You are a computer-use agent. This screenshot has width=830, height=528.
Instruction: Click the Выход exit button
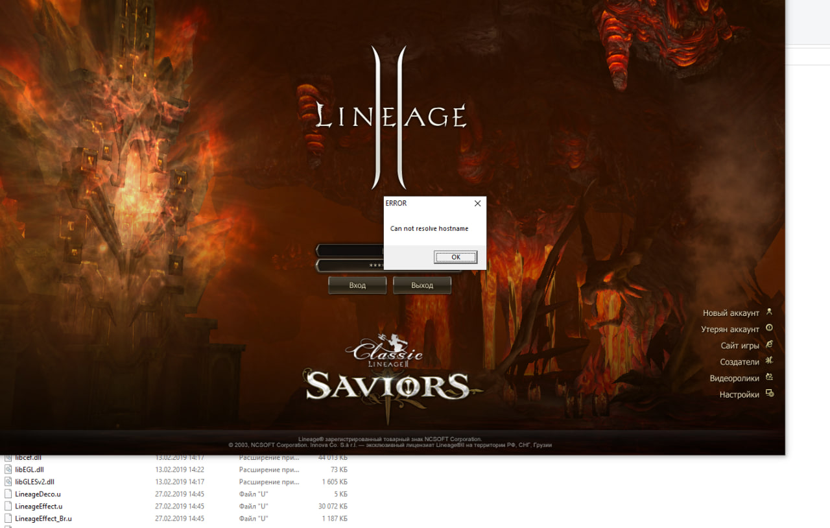click(422, 285)
